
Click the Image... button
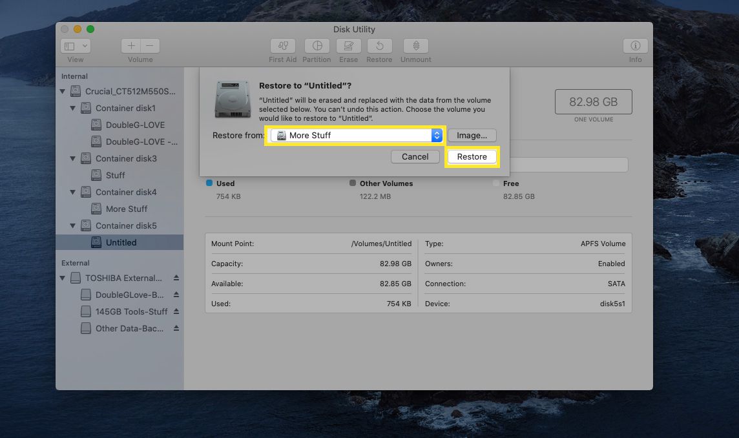click(472, 136)
